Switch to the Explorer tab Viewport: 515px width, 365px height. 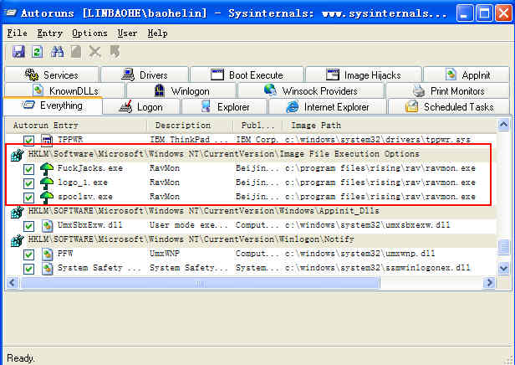225,106
